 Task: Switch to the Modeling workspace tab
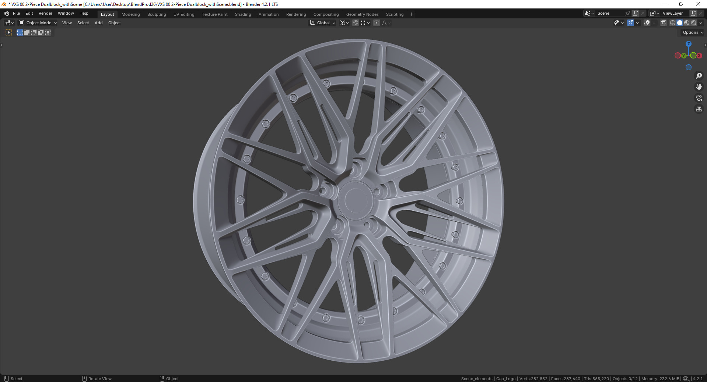[x=131, y=14]
